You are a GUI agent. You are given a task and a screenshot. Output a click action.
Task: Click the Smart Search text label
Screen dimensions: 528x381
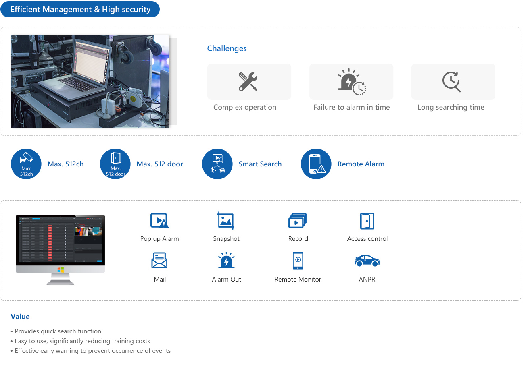coord(260,164)
